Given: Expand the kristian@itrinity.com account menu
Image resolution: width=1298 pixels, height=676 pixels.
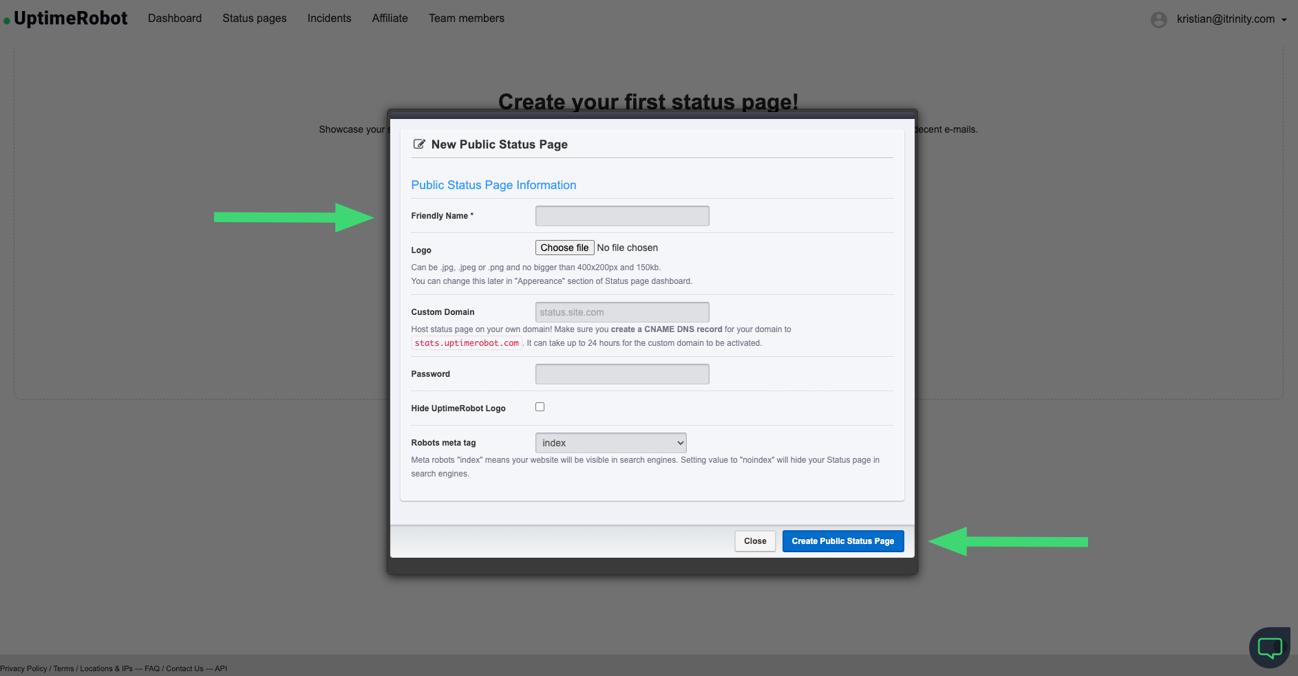Looking at the screenshot, I should click(1231, 19).
